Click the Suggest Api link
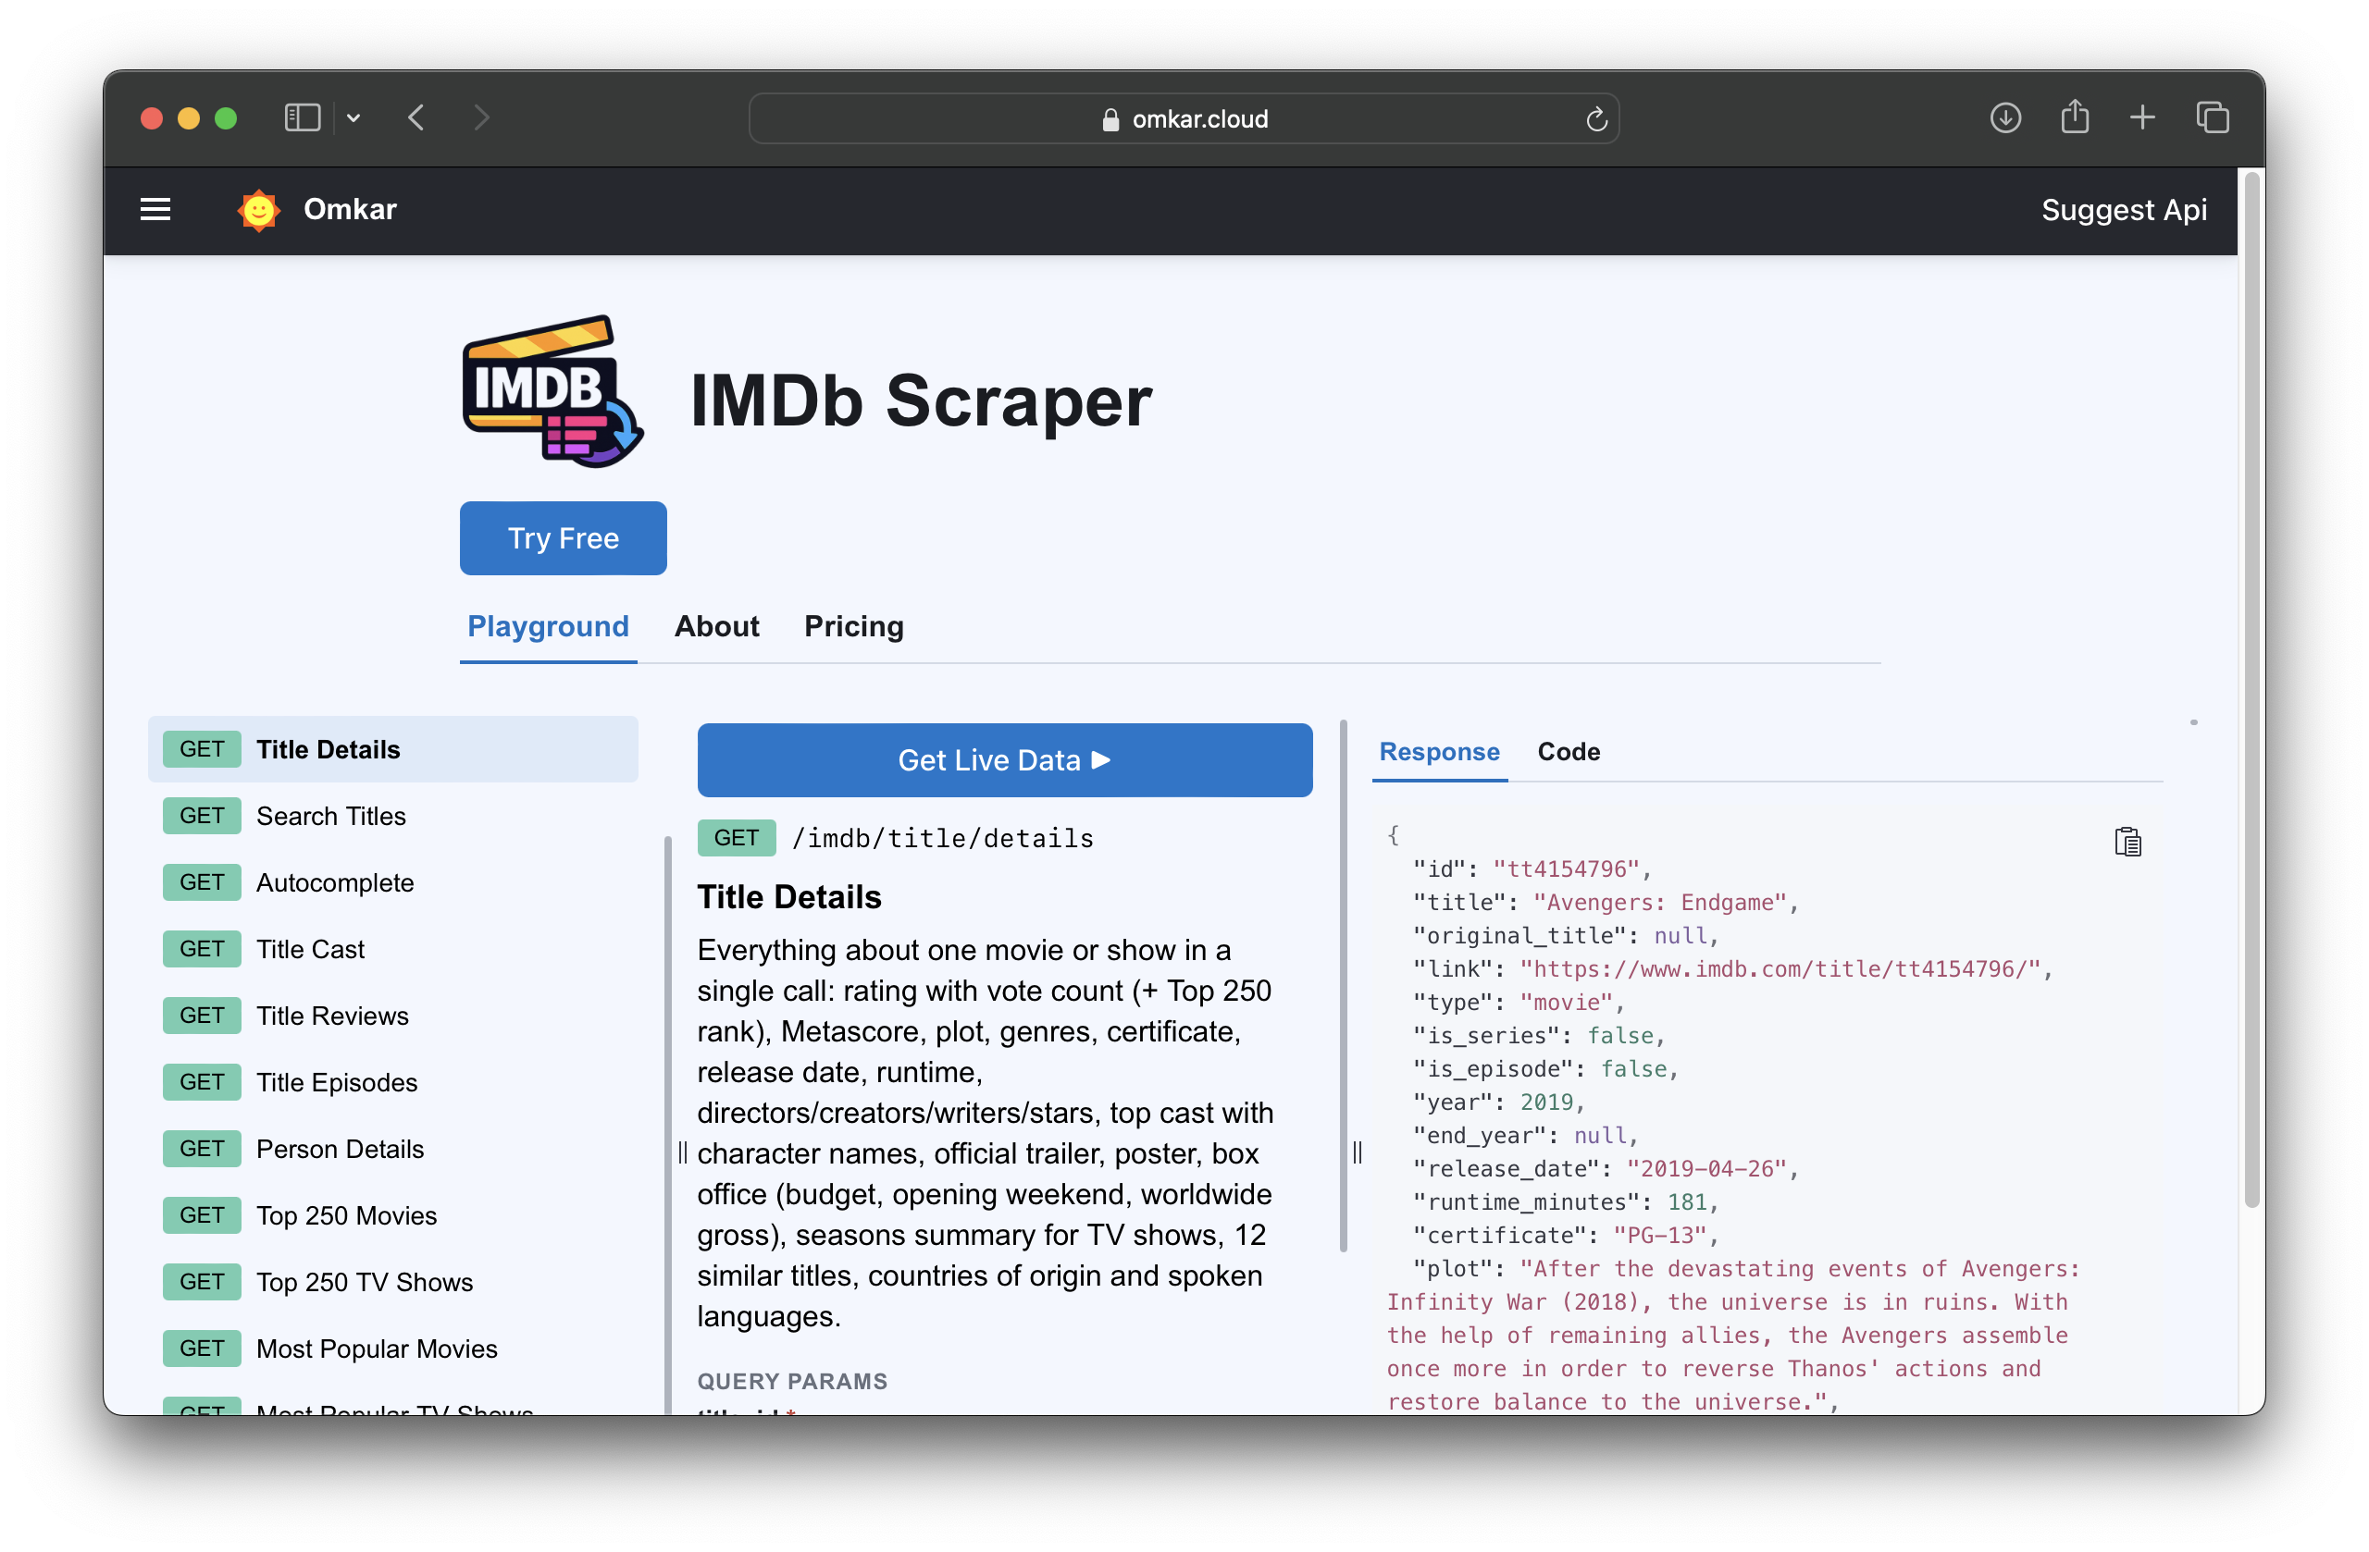This screenshot has width=2369, height=1552. (x=2123, y=210)
